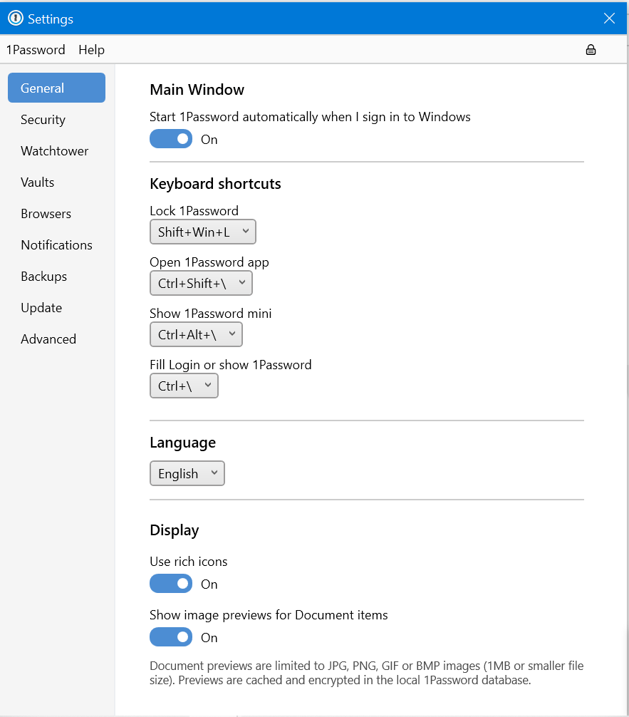629x717 pixels.
Task: Click the Display section heading
Action: [x=174, y=530]
